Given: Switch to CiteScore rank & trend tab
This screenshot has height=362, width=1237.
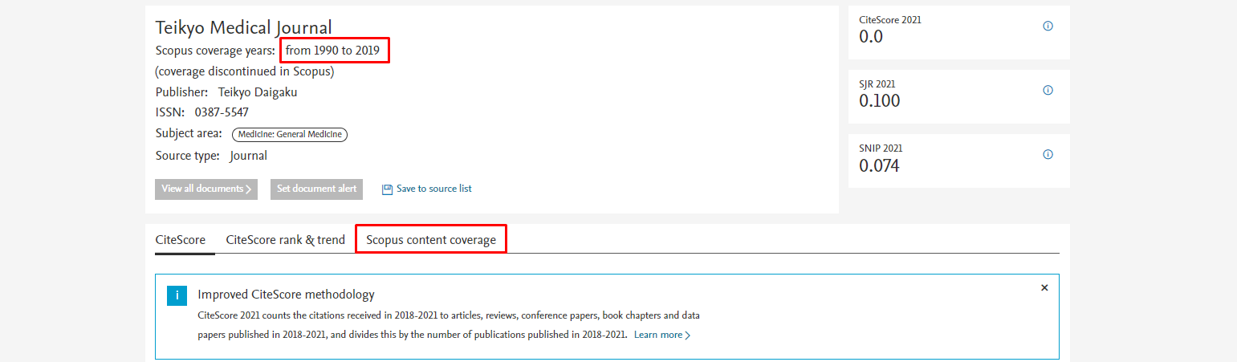Looking at the screenshot, I should tap(285, 239).
